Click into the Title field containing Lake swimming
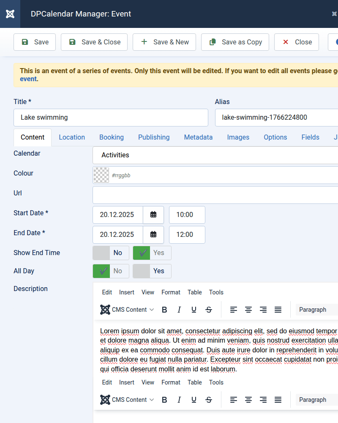The height and width of the screenshot is (423, 338). 111,118
